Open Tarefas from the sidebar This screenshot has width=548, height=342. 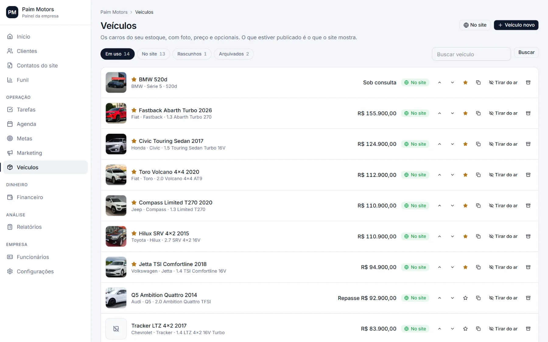[x=46, y=109]
